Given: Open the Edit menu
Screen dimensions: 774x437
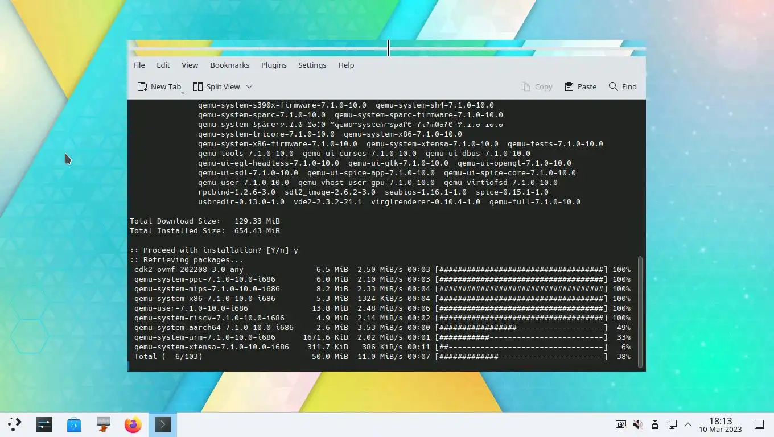Looking at the screenshot, I should pyautogui.click(x=163, y=65).
